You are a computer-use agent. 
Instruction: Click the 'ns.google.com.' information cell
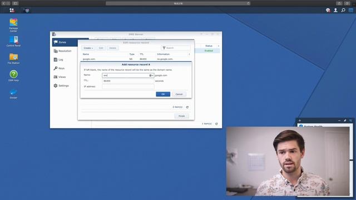tap(165, 59)
